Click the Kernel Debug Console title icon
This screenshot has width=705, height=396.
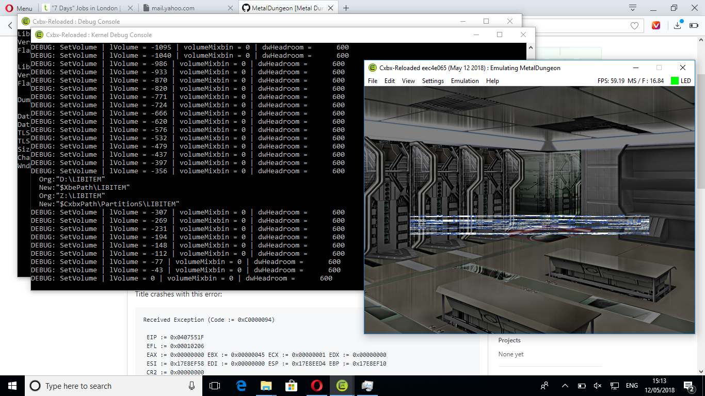[39, 35]
